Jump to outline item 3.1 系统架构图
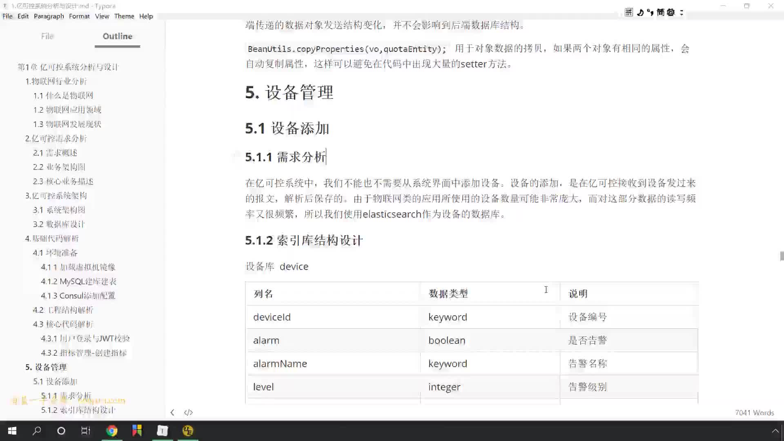 click(59, 210)
